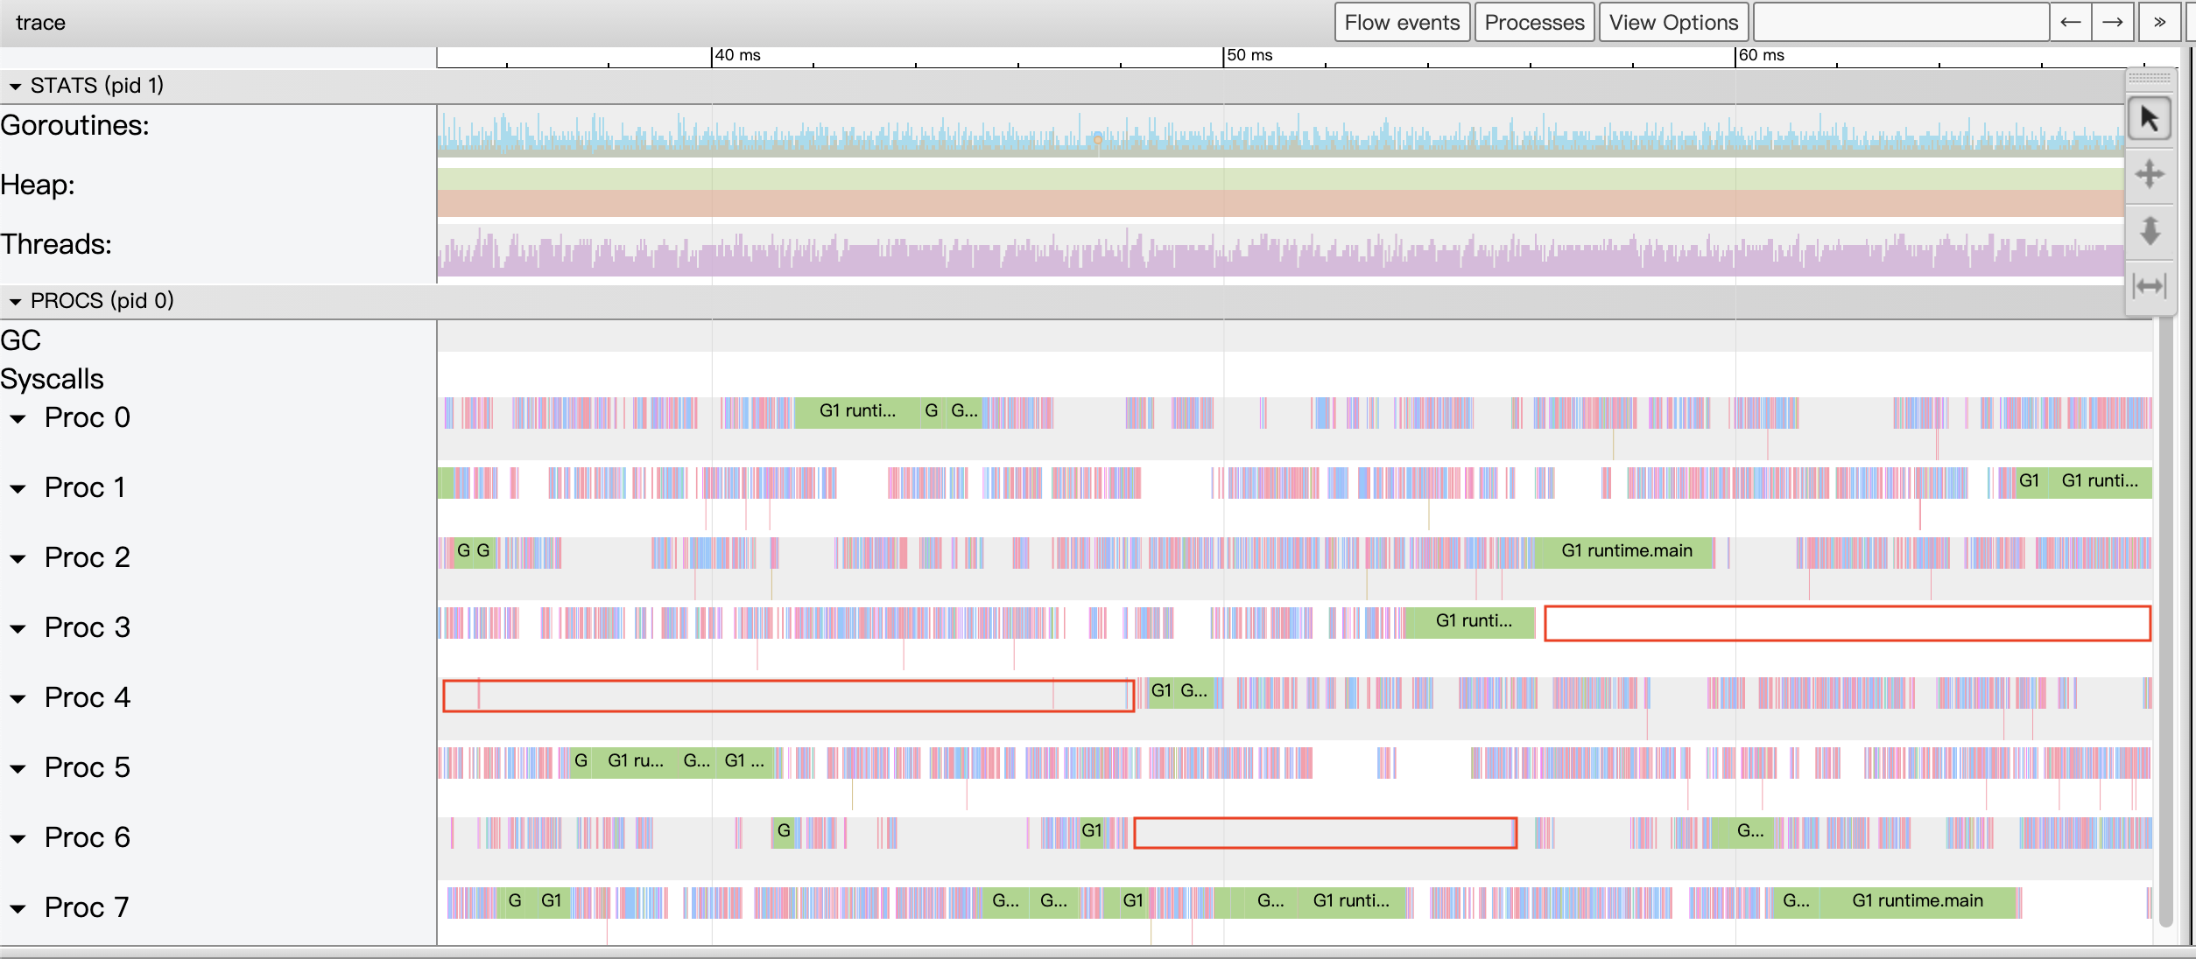
Task: Select the Heap color swatch area
Action: click(1261, 196)
